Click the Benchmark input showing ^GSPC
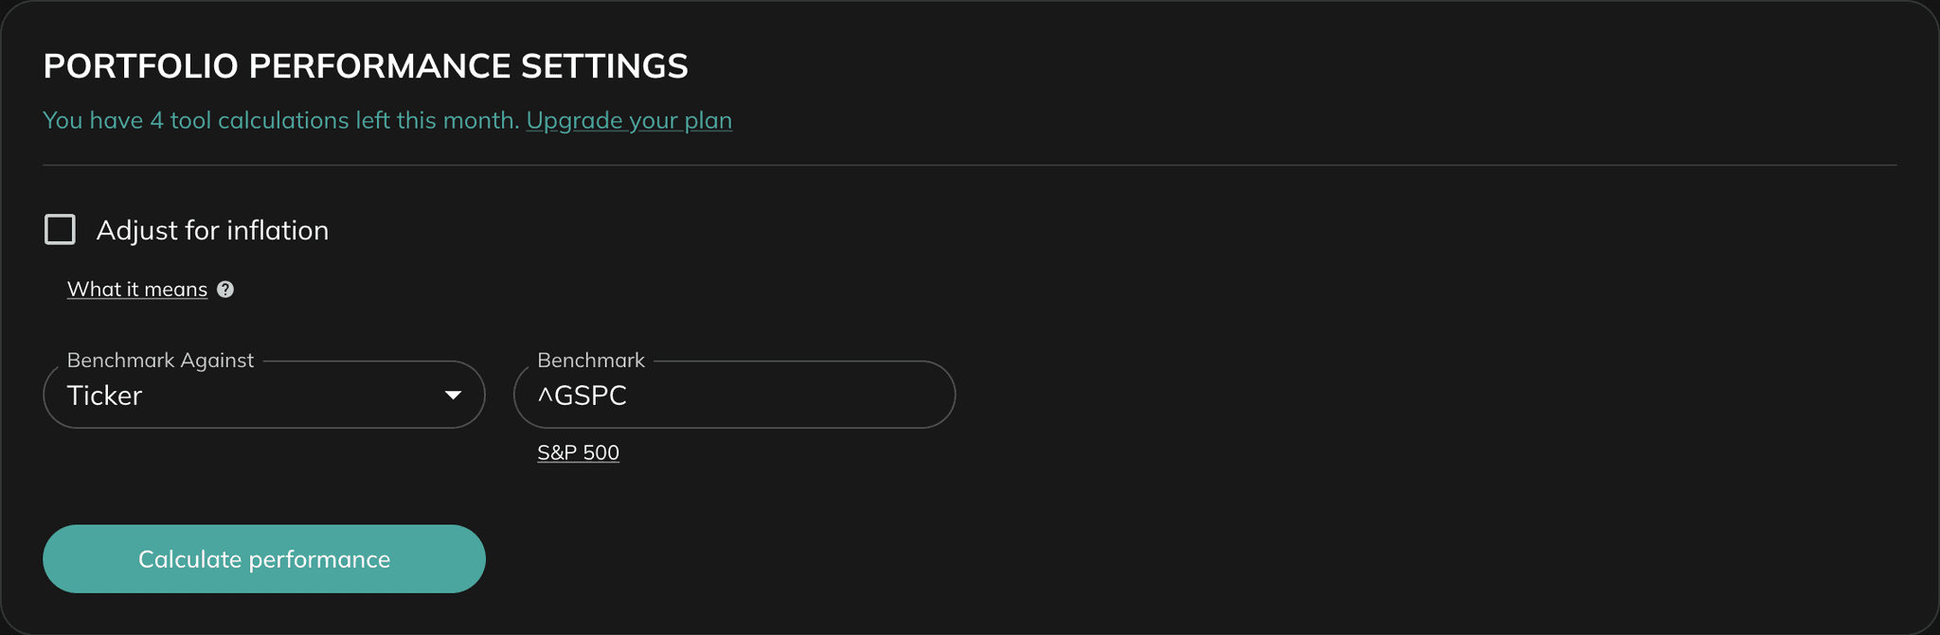This screenshot has height=635, width=1940. coord(734,395)
